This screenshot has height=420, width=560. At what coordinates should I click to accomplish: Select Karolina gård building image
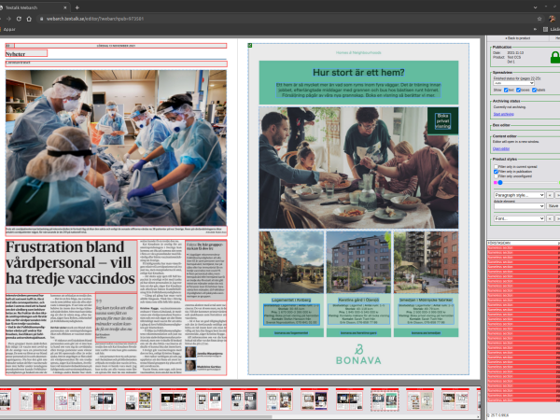point(358,262)
